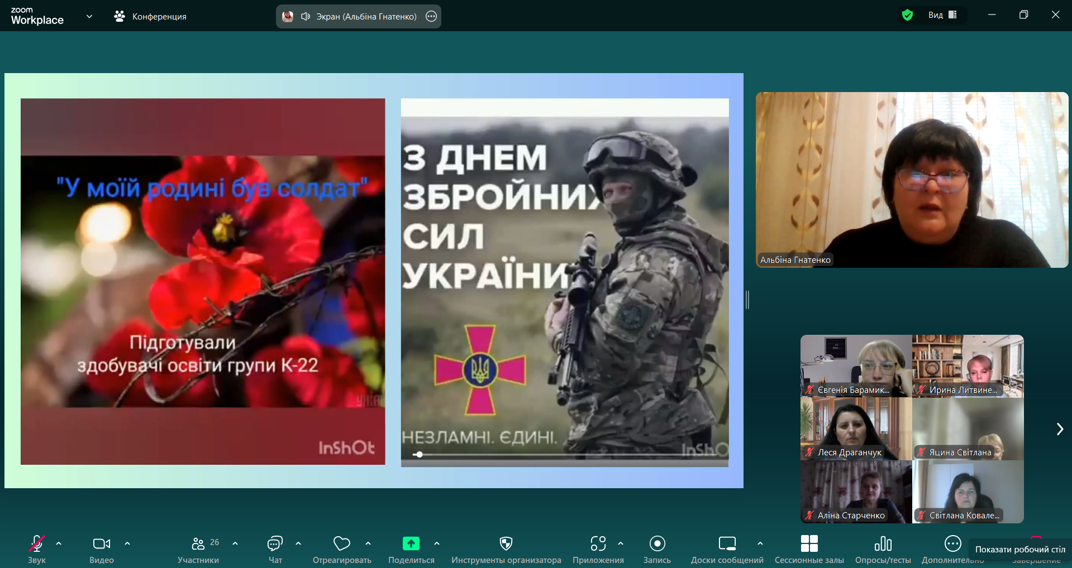Expand share options arrow next to Поделиться
Screen dimensions: 1072x568
pos(437,543)
